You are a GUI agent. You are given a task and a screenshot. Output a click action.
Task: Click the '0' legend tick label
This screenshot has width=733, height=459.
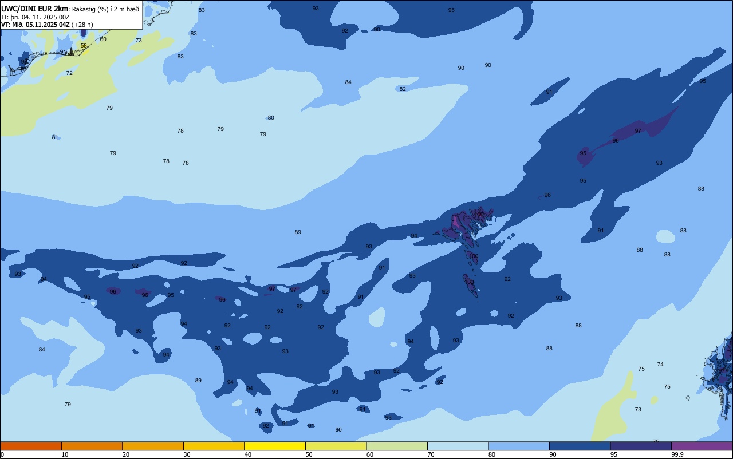click(2, 454)
